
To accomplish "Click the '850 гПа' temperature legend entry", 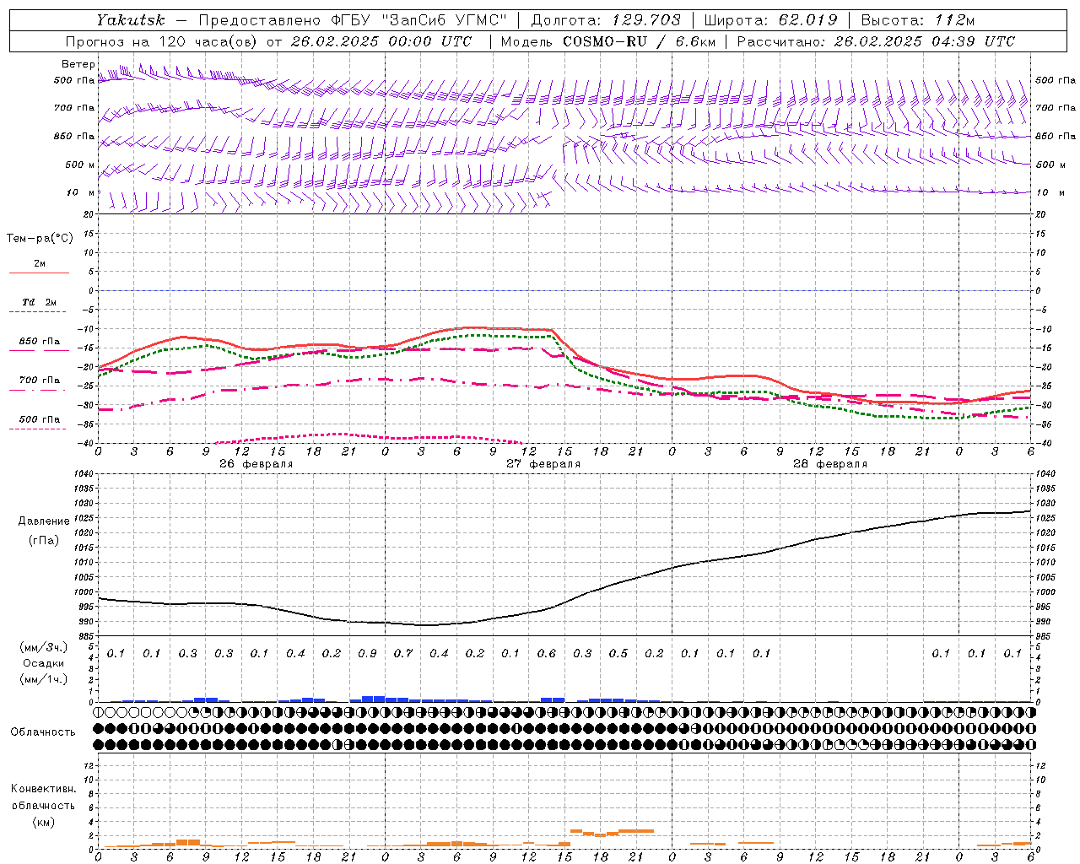I will coord(40,341).
